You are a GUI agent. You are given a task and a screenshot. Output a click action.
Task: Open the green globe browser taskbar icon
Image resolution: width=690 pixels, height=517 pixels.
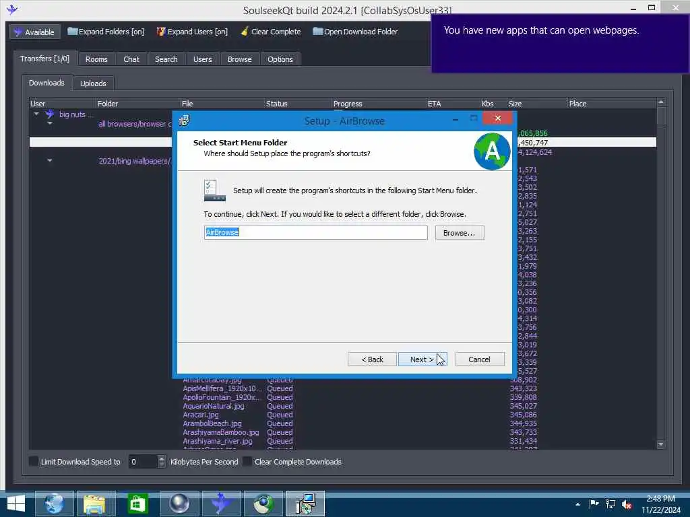pos(263,504)
